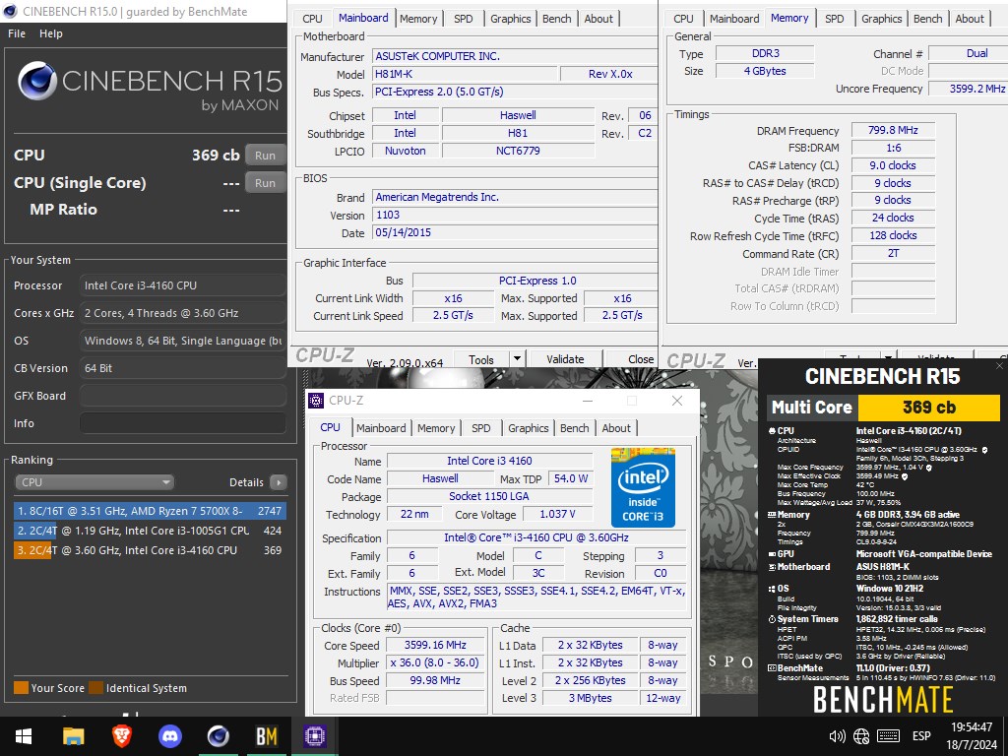Click the GFX Board info field
The height and width of the screenshot is (756, 1008).
click(x=182, y=396)
